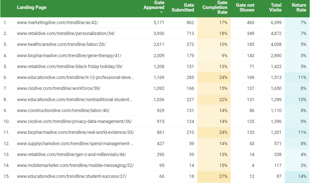Select the 6,399 Total Visits cell
311x183 pixels.
click(x=276, y=22)
